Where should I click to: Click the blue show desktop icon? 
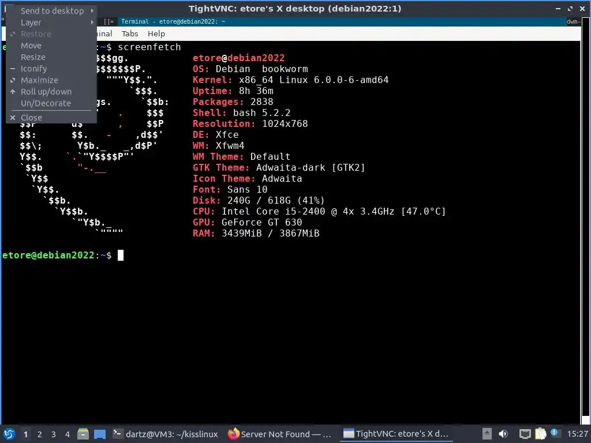[x=100, y=434]
